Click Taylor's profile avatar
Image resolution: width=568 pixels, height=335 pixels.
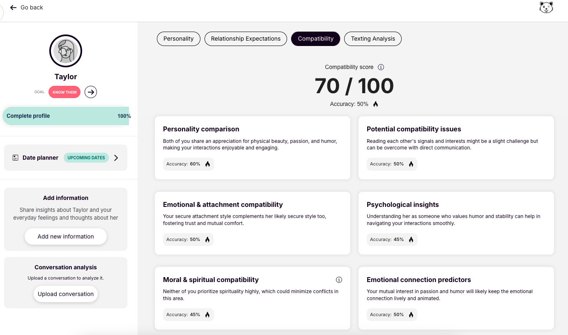[66, 51]
